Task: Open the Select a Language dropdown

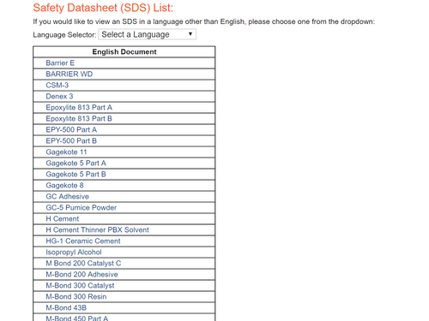Action: [x=147, y=34]
